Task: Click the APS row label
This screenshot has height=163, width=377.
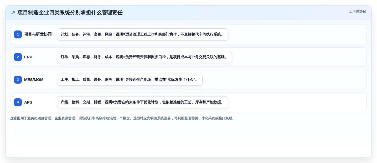Action: coord(28,102)
